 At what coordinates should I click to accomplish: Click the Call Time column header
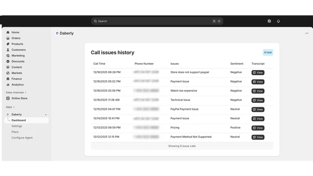[99, 64]
